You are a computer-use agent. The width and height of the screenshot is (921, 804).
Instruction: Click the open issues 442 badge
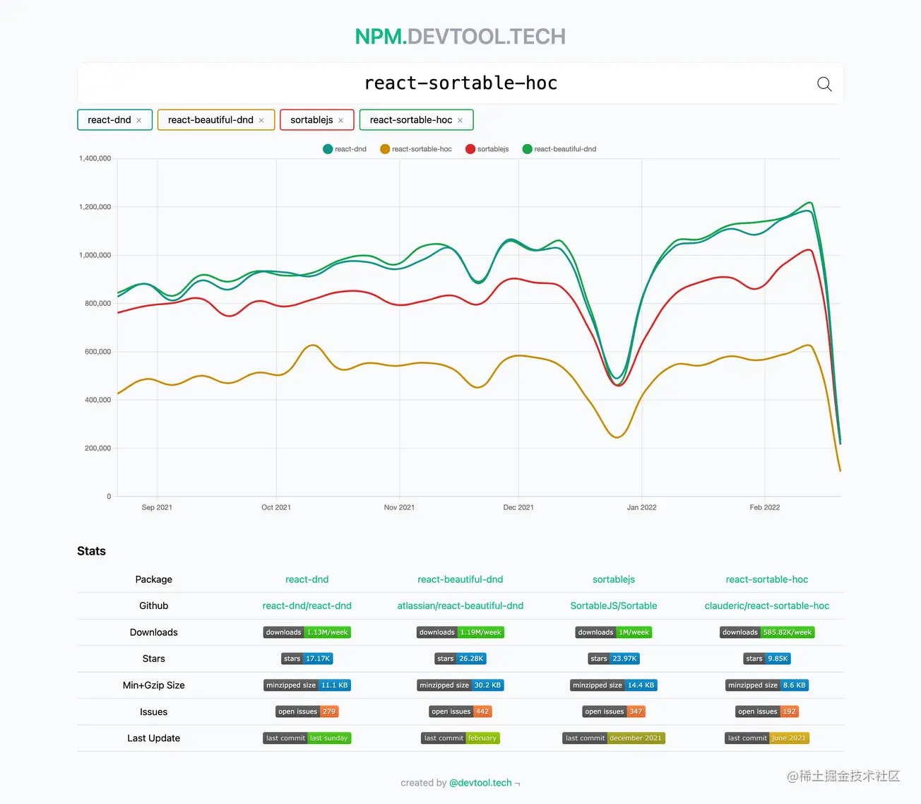tap(460, 711)
